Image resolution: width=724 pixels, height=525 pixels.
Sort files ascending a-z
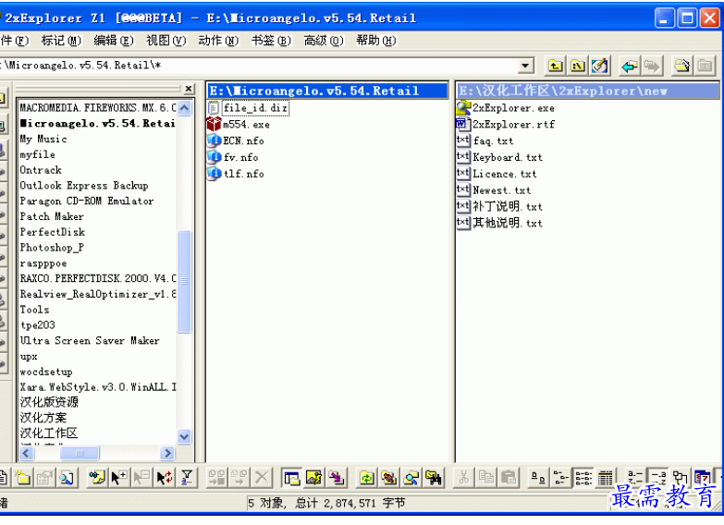[635, 478]
